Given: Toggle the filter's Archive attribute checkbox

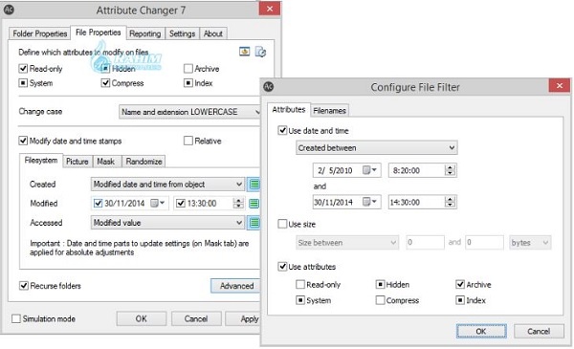Looking at the screenshot, I should 460,284.
